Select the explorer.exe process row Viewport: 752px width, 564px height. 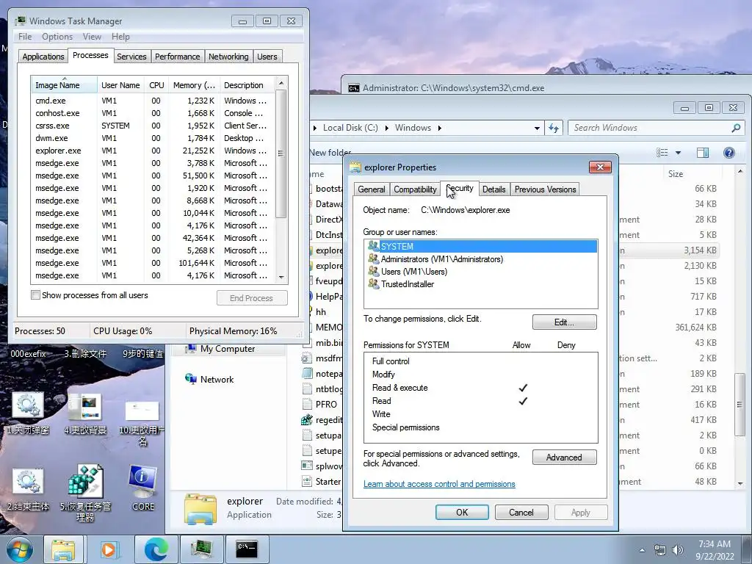click(153, 151)
